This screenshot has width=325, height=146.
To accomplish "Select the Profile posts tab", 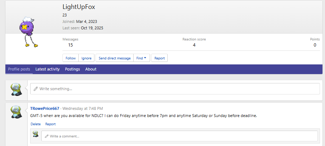I will click(x=19, y=69).
